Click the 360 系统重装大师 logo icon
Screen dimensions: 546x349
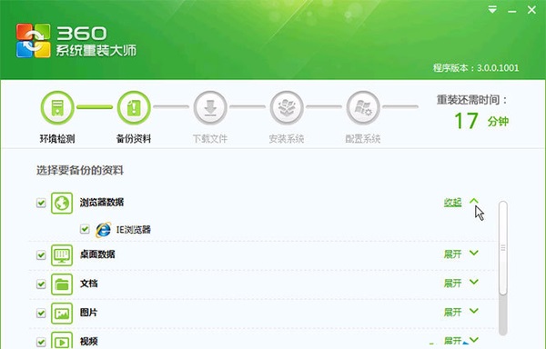pyautogui.click(x=33, y=41)
